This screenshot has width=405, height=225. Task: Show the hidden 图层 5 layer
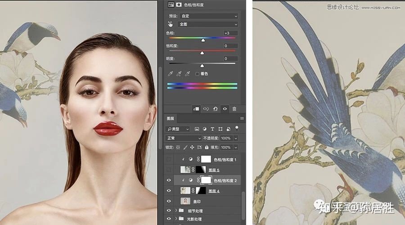click(x=169, y=170)
